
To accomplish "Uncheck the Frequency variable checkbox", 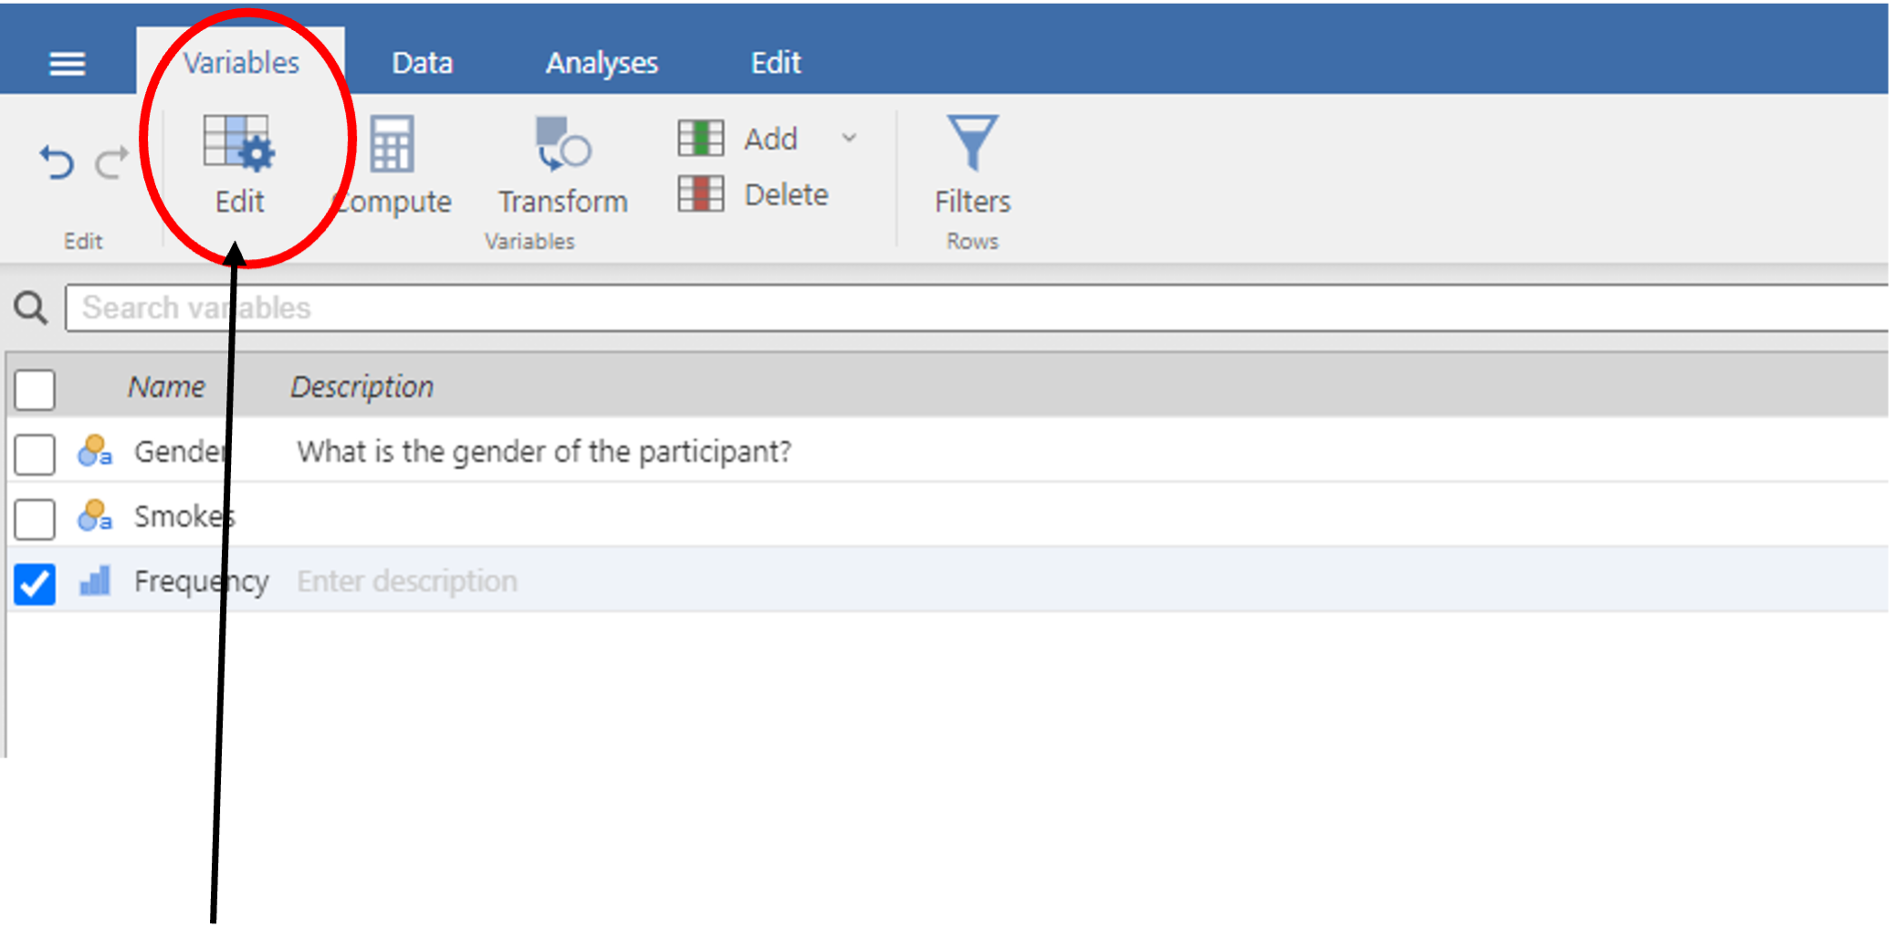I will pyautogui.click(x=35, y=584).
